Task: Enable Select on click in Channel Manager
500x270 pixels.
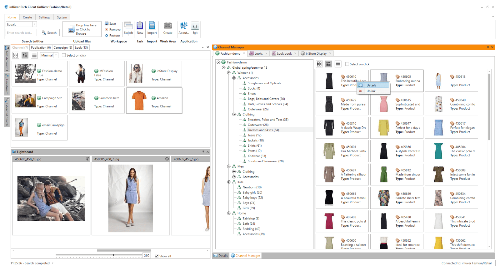Action: click(347, 64)
